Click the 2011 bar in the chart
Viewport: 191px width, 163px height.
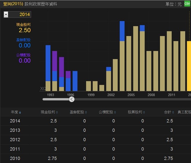169,61
